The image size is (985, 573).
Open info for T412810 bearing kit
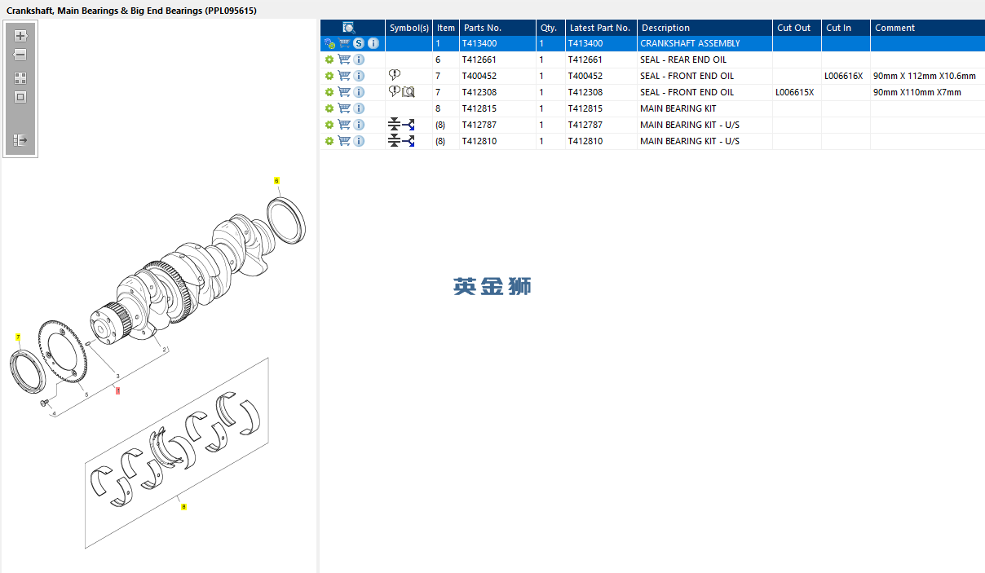tap(360, 141)
